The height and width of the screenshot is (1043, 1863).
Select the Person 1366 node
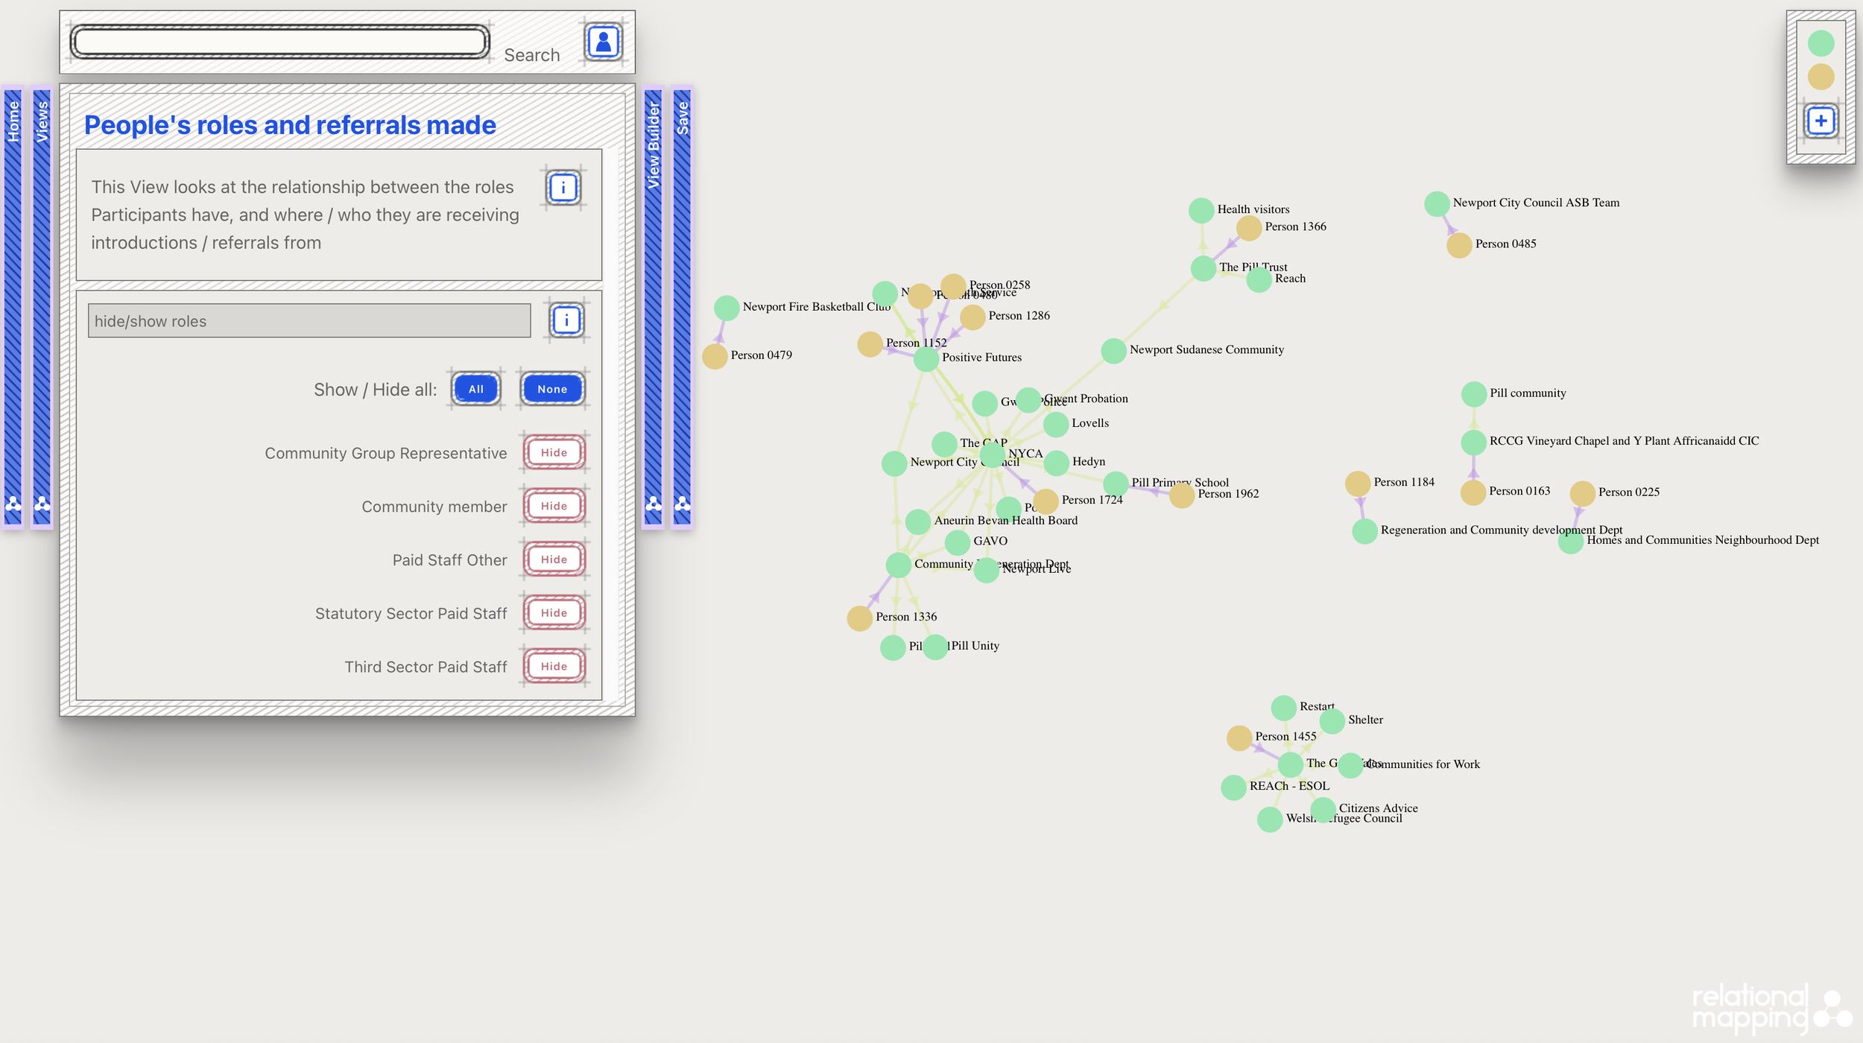[1249, 228]
